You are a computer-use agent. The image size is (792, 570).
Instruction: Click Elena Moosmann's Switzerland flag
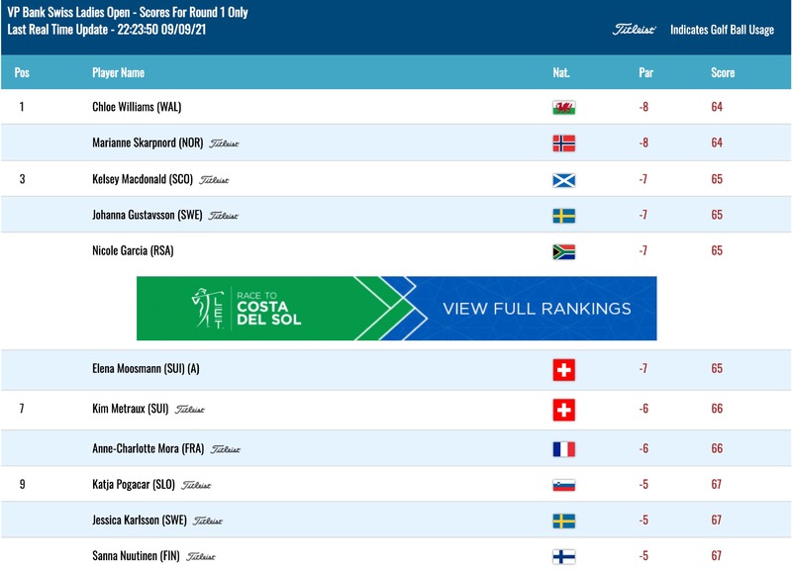[563, 369]
